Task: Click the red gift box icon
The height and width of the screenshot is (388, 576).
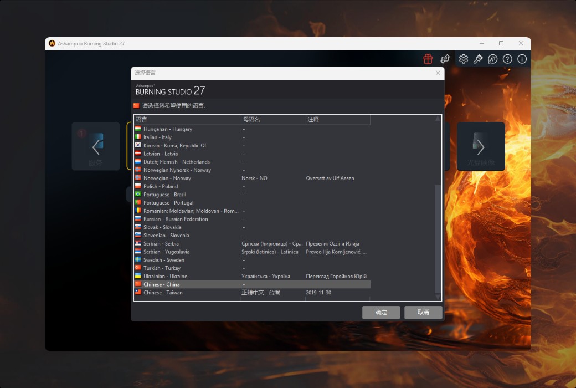Action: click(428, 59)
